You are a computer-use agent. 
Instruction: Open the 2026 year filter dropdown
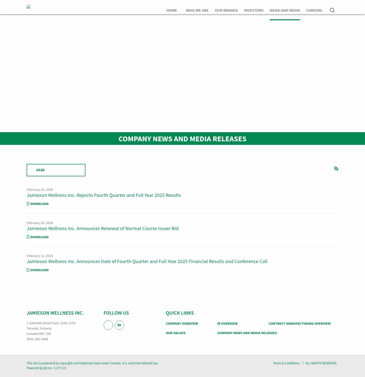pyautogui.click(x=56, y=170)
